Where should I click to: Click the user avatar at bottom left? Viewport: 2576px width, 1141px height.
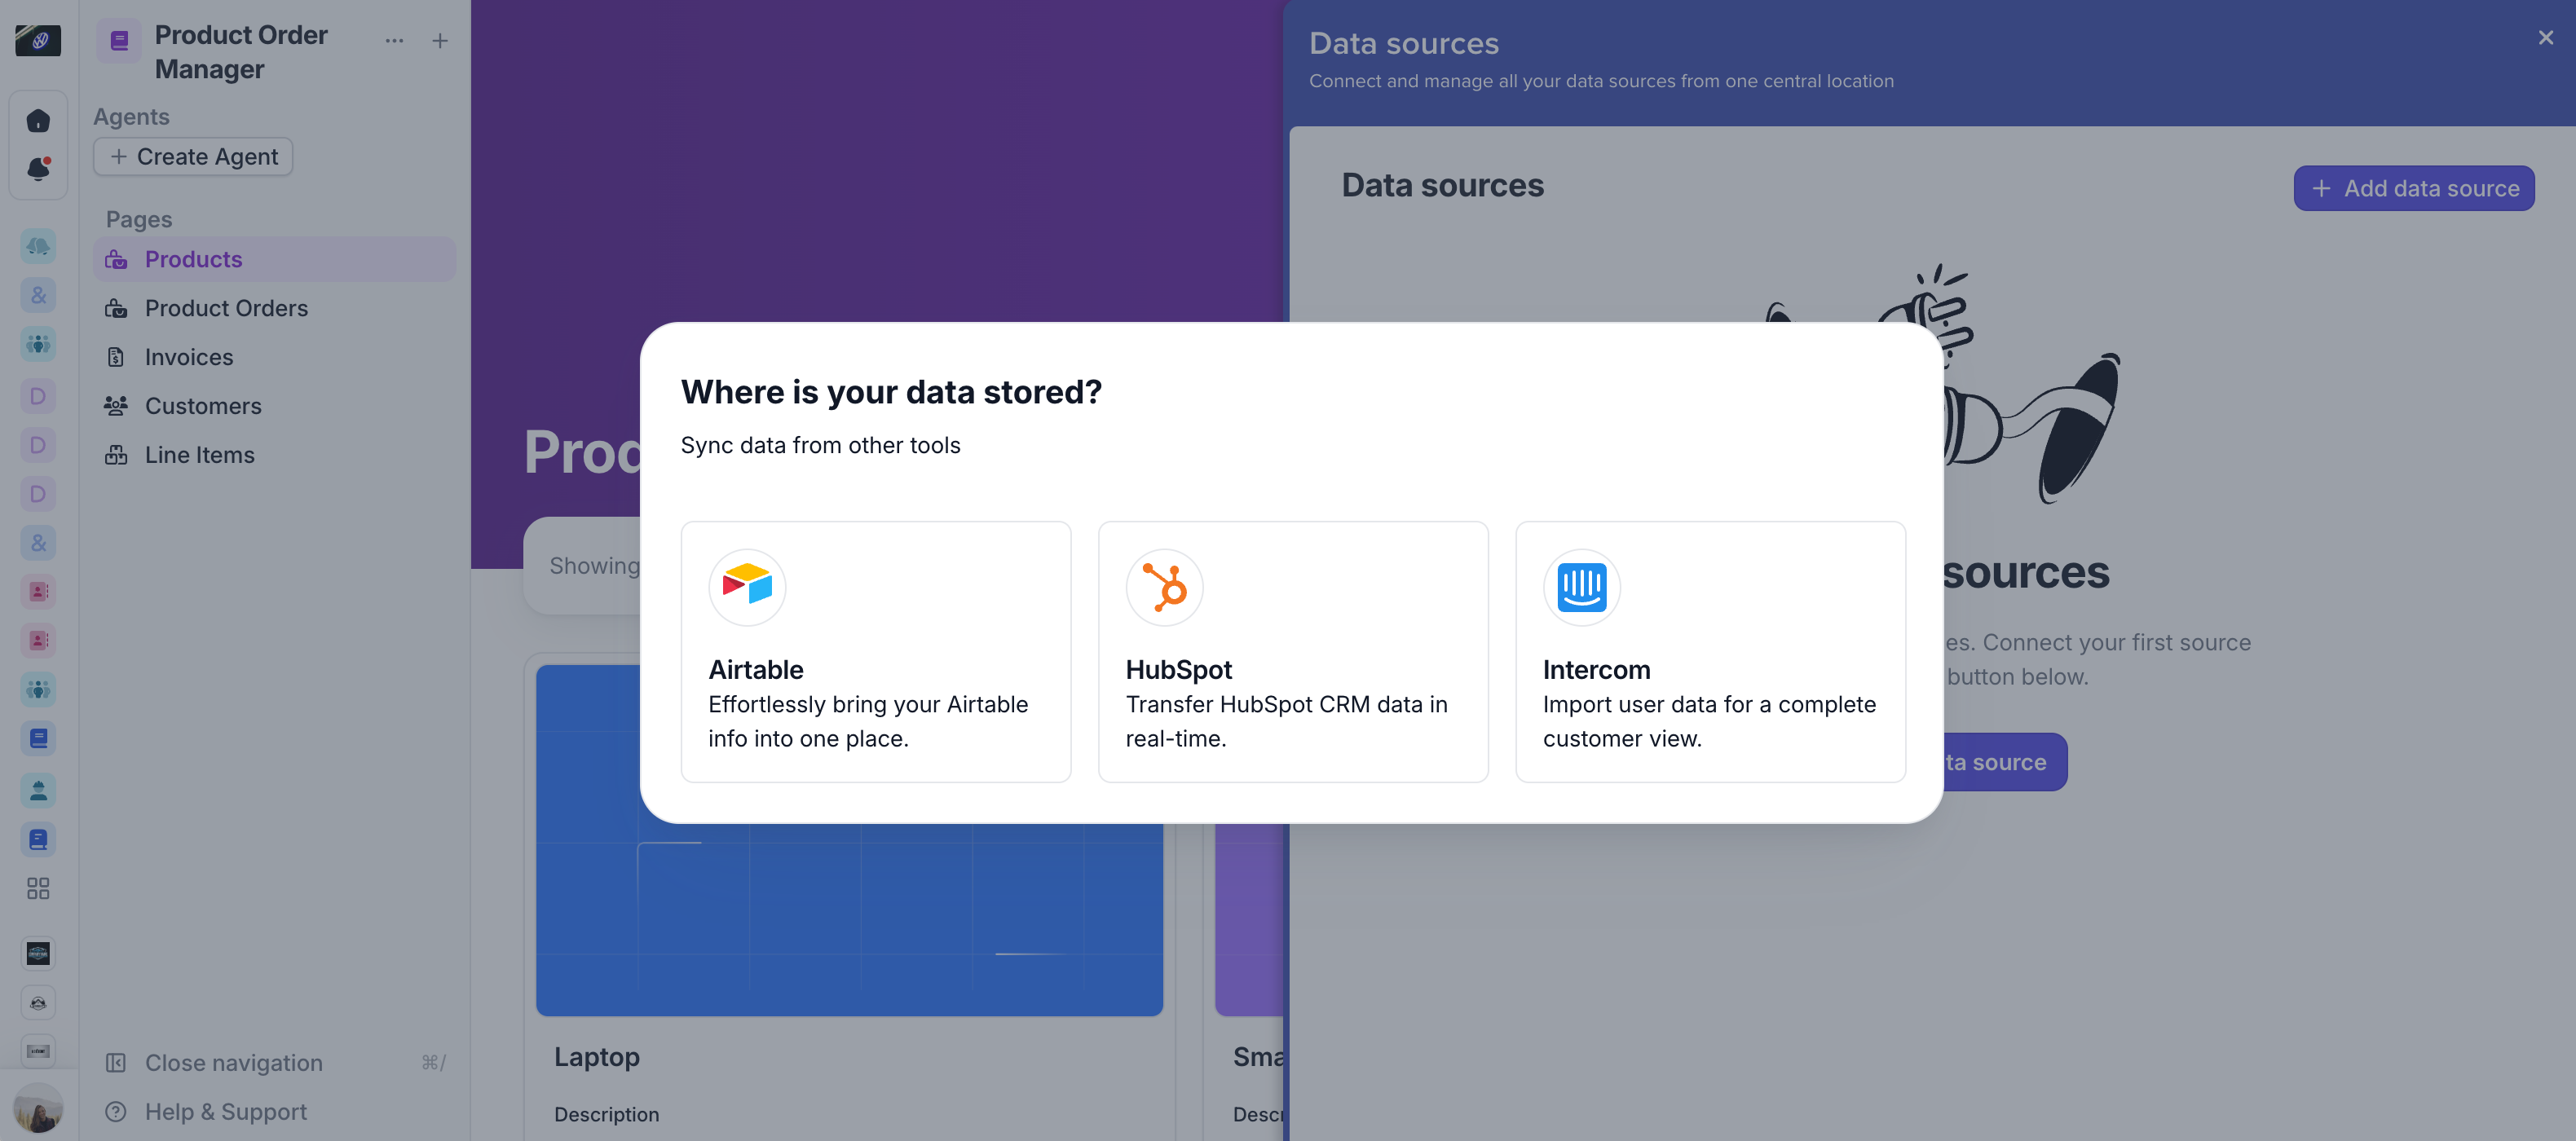[x=38, y=1110]
